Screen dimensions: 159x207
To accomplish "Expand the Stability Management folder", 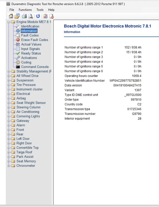I will pos(9,71).
